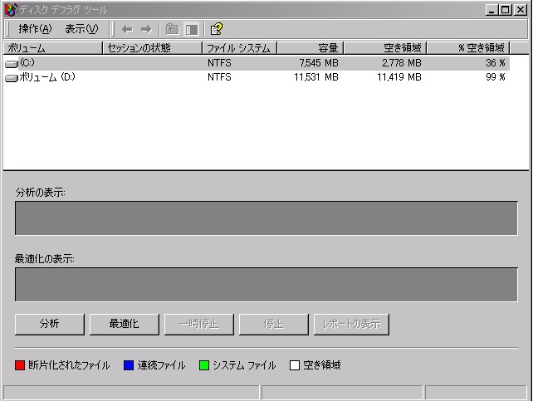Screen dimensions: 533x401
Task: Select the 11,531 MB capacity cell
Action: (316, 77)
